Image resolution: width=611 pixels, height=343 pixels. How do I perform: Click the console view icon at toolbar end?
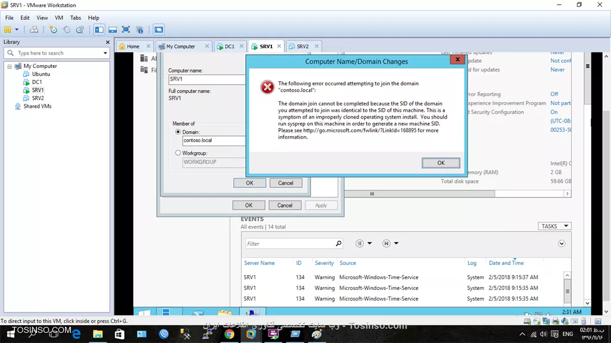click(159, 30)
